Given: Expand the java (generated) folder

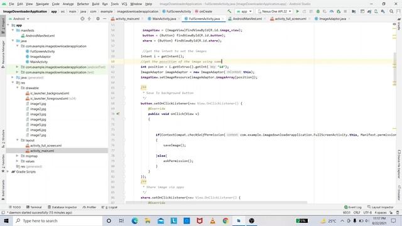Looking at the screenshot, I should coord(13,77).
